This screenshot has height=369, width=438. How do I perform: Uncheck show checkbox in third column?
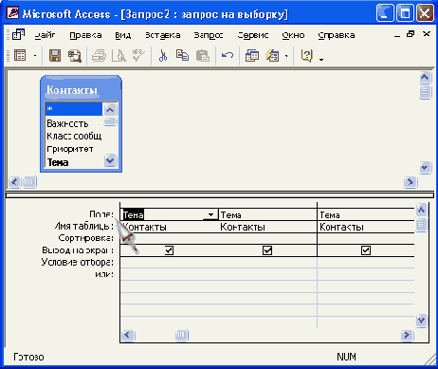point(366,250)
